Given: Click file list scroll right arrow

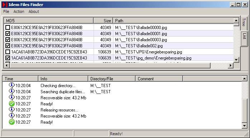Looking at the screenshot, I should click(231, 65).
